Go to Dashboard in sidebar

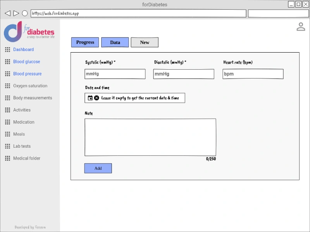click(x=23, y=49)
